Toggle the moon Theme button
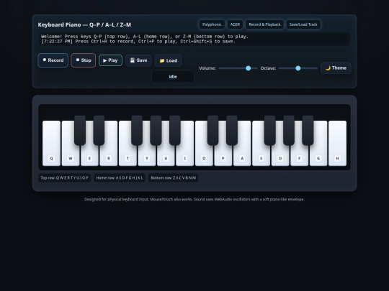The height and width of the screenshot is (291, 389). pos(336,68)
